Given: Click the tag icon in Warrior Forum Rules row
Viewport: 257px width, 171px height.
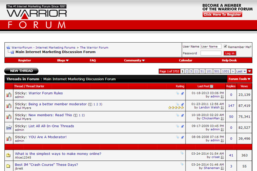Looking at the screenshot, I should pyautogui.click(x=177, y=93).
